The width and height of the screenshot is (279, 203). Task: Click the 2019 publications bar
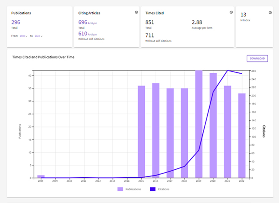point(199,124)
